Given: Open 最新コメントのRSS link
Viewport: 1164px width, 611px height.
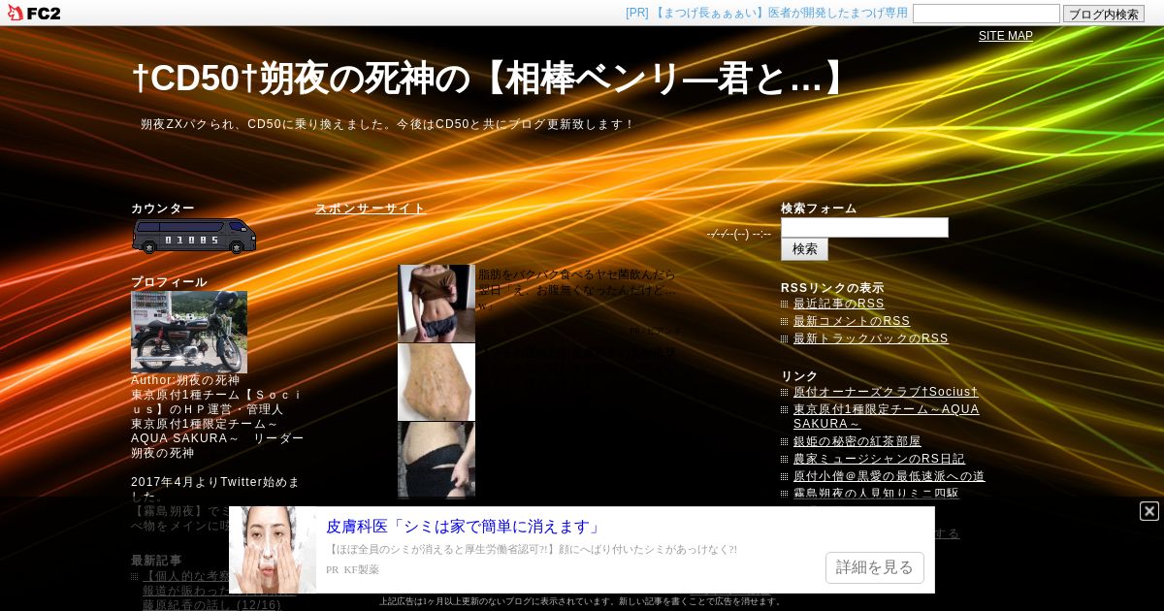Looking at the screenshot, I should point(852,321).
